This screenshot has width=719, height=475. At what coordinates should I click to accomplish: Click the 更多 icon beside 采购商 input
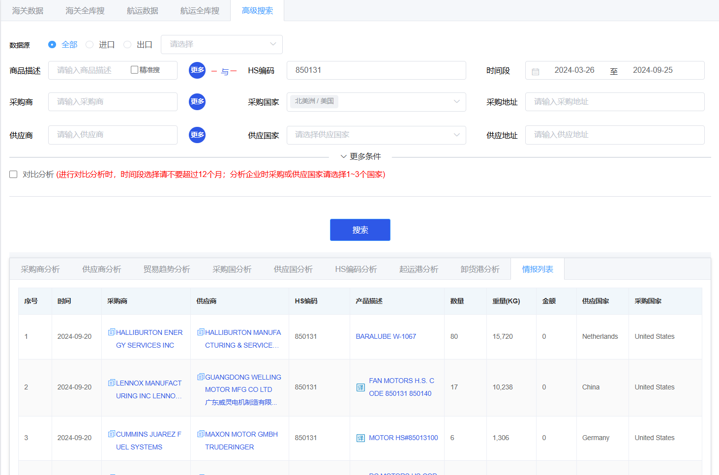point(197,102)
